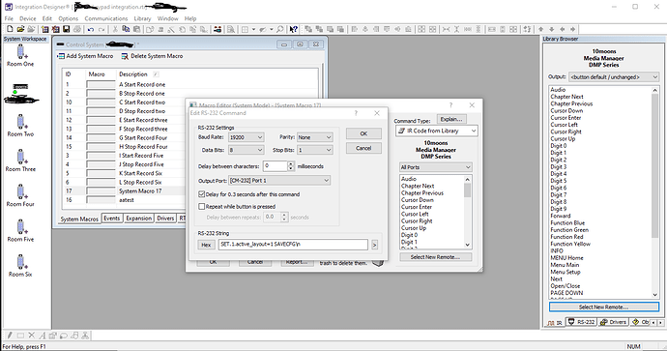This screenshot has height=351, width=667.
Task: Click the Find (magnifying glass) toolbar icon
Action: pyautogui.click(x=280, y=29)
